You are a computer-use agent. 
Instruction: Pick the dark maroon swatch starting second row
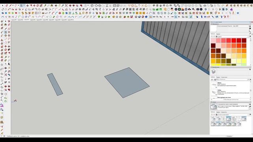click(x=213, y=46)
